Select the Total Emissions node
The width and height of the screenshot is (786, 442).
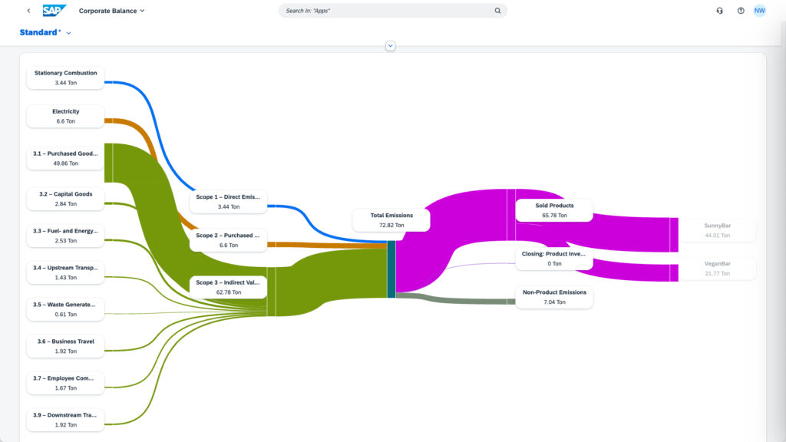click(x=391, y=220)
